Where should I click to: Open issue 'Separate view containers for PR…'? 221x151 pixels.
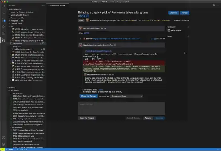point(29,116)
